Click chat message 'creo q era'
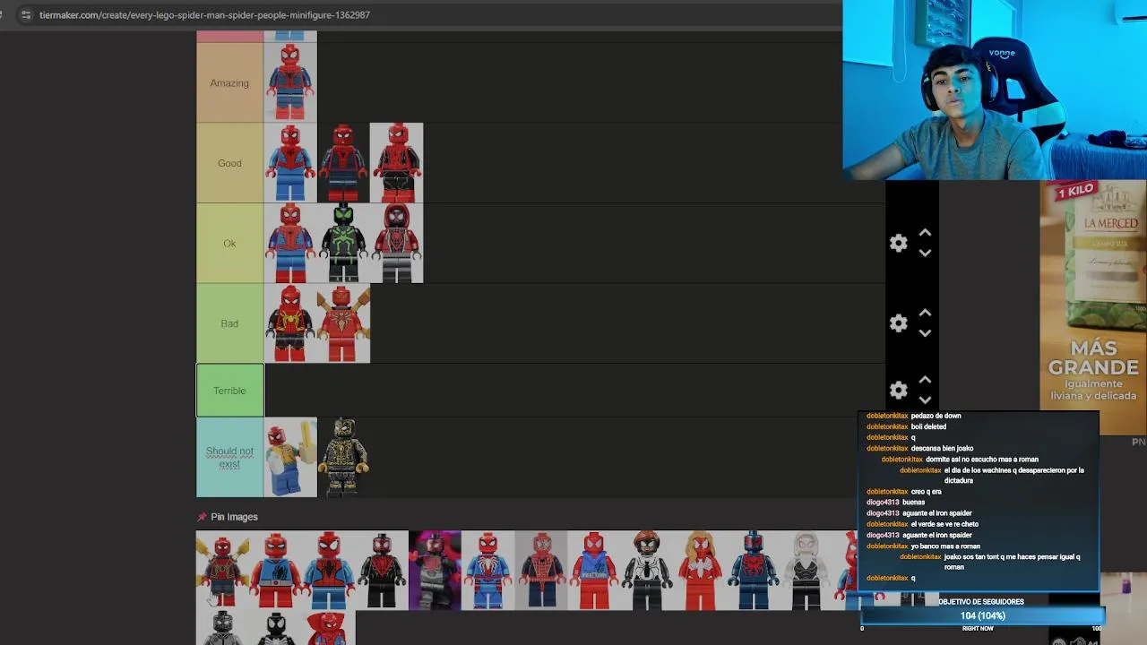Screen dimensions: 1147x645 [x=926, y=492]
